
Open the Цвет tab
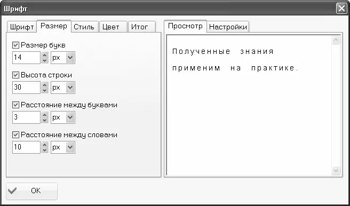[x=111, y=27]
